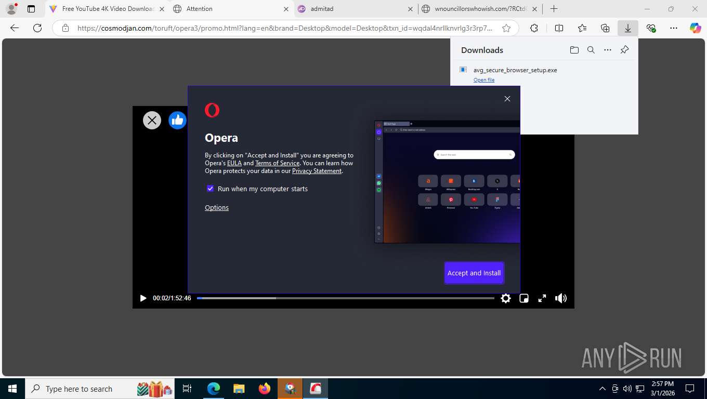The height and width of the screenshot is (399, 707).
Task: Click the Opera browser preview image
Action: [447, 182]
